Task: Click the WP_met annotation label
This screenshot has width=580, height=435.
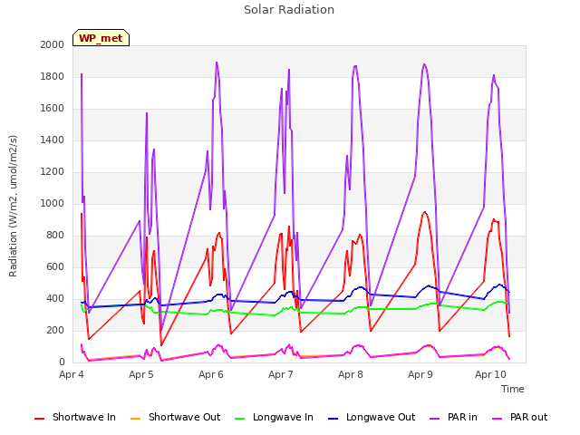Action: pos(101,38)
